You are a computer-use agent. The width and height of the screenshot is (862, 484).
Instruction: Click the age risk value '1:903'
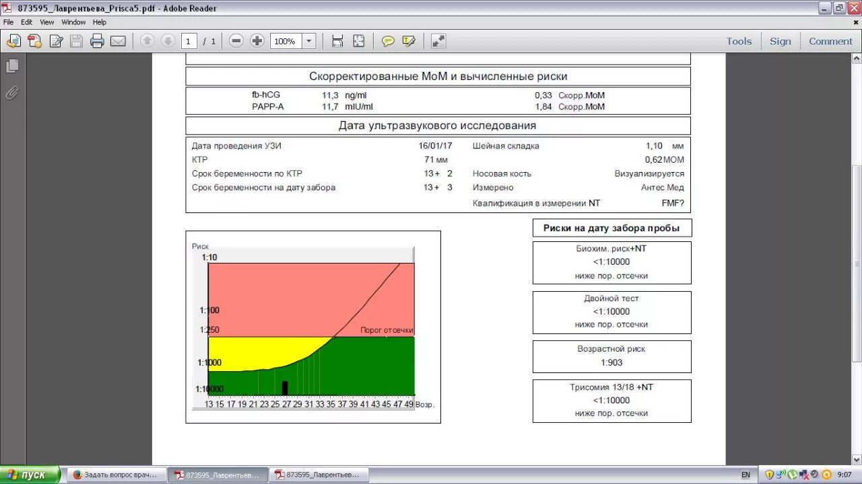[611, 362]
